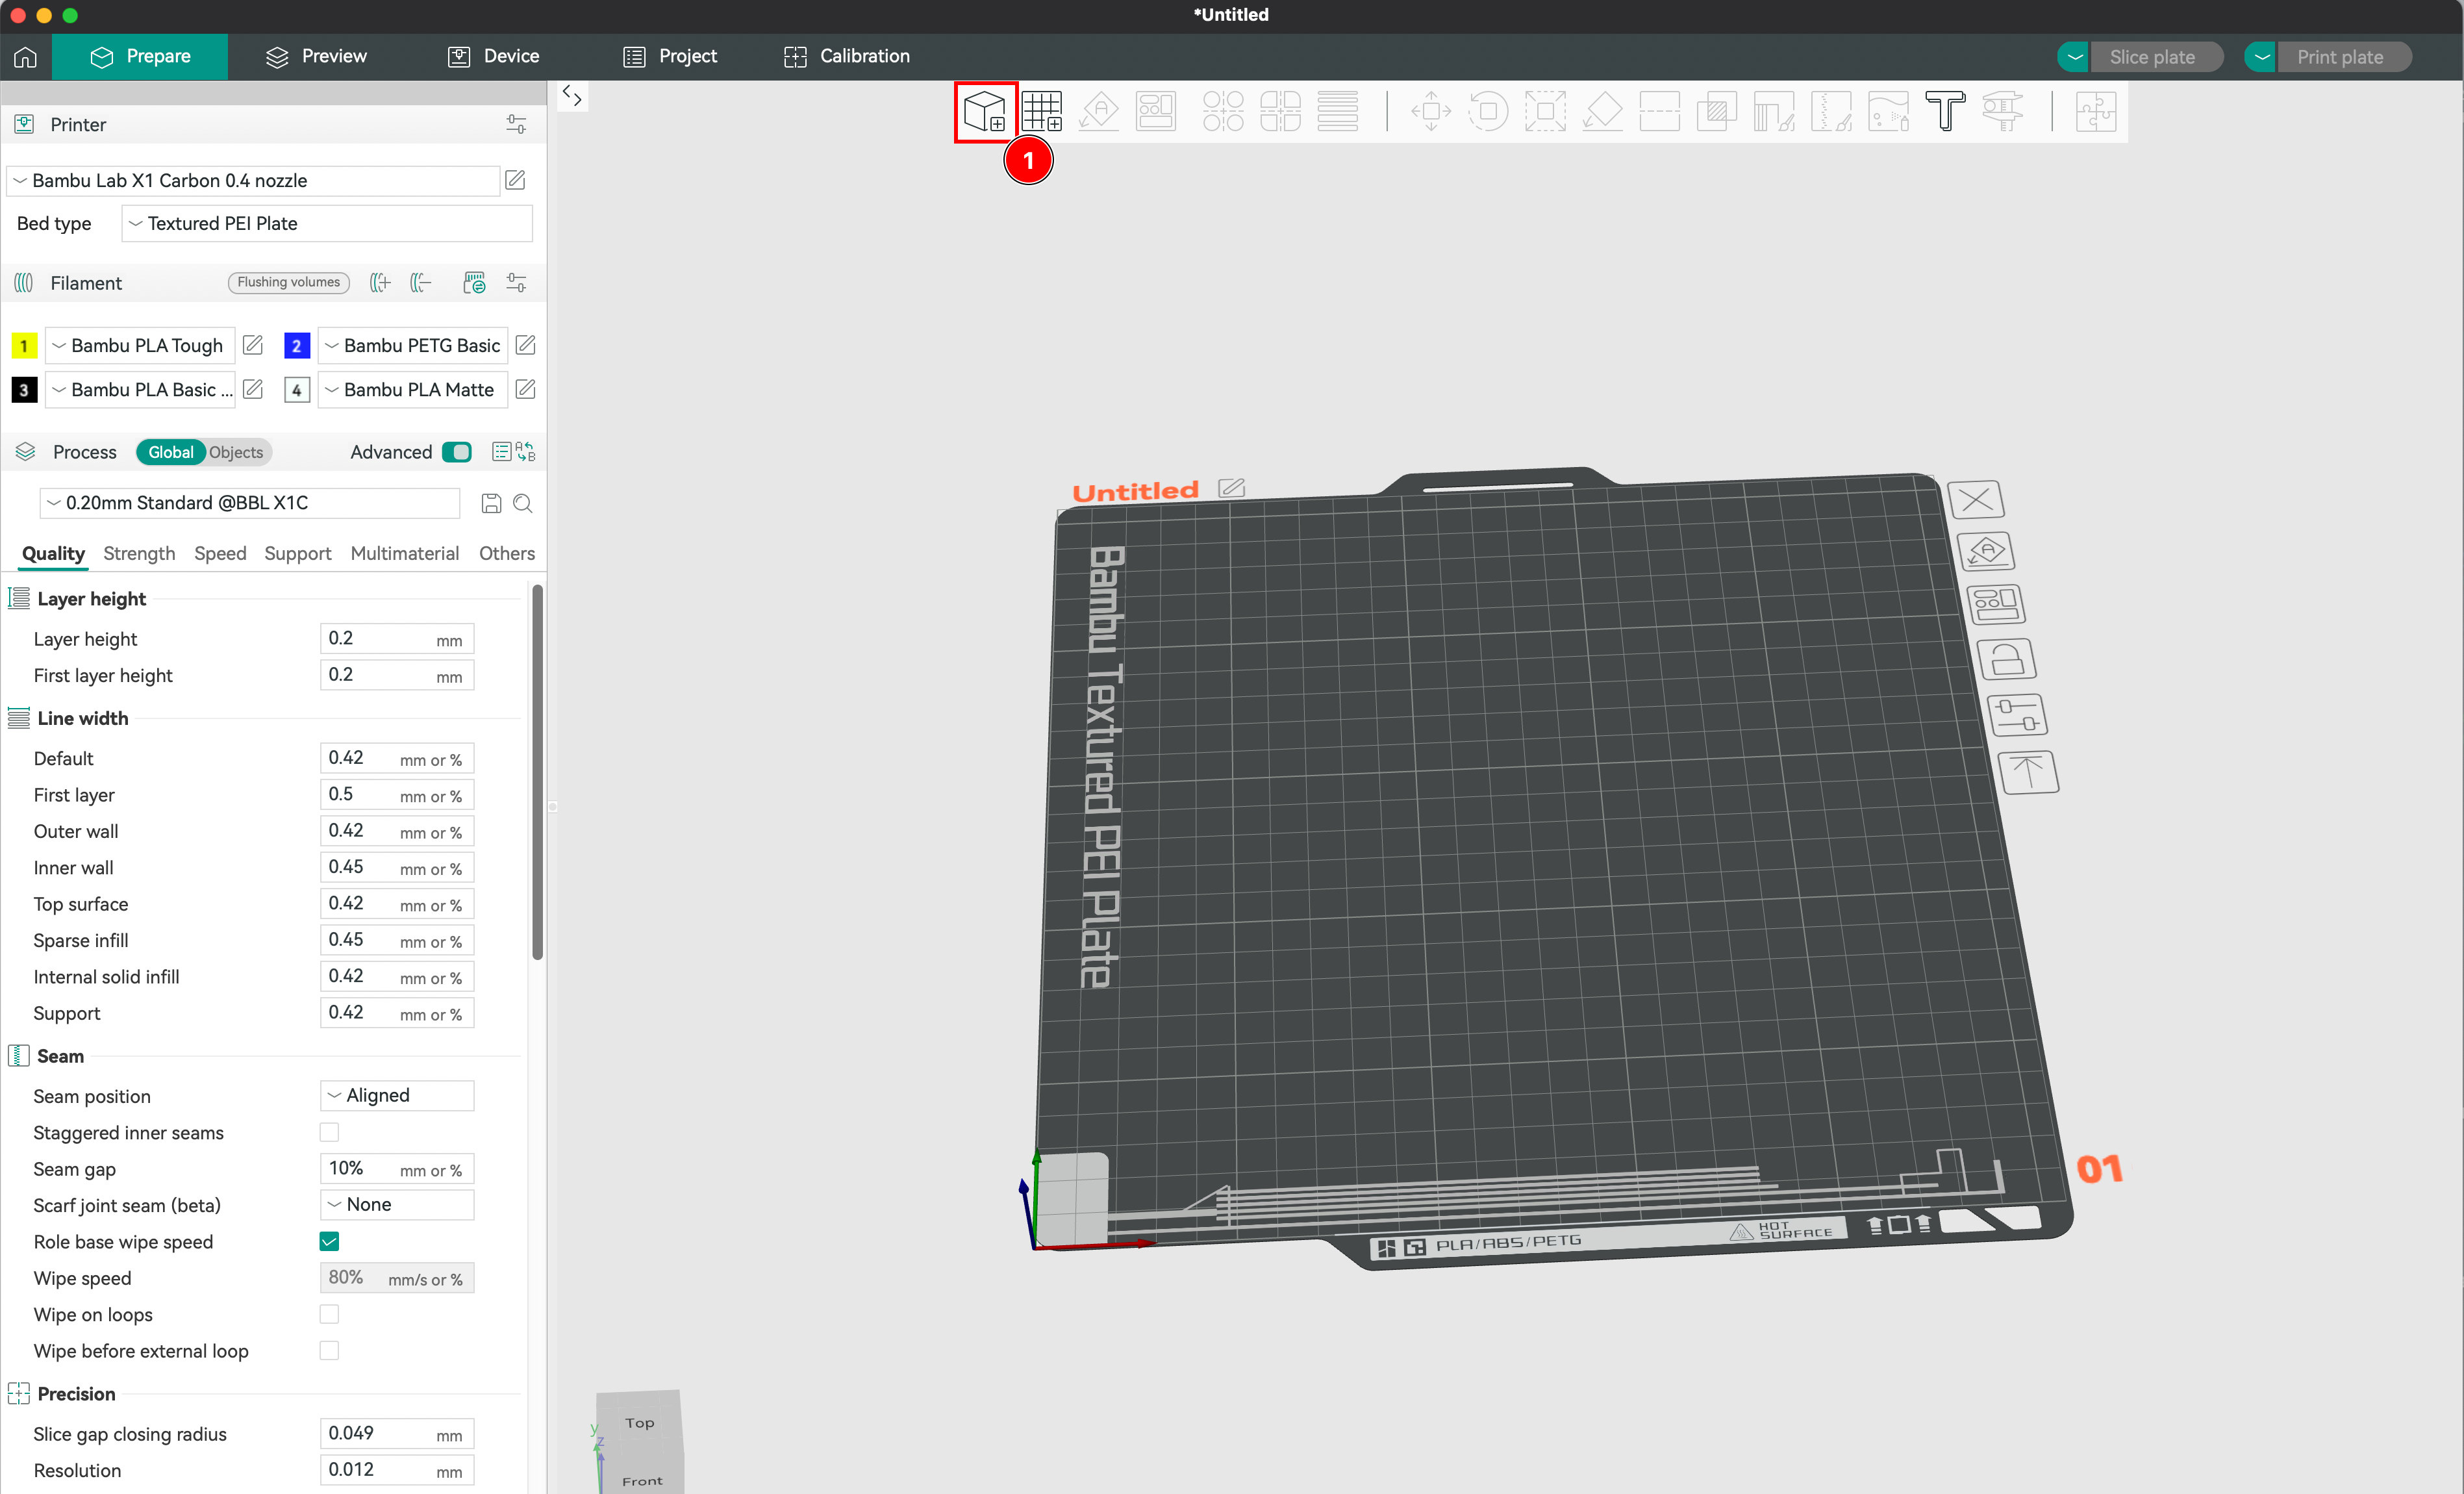Open the Bed type dropdown

[327, 223]
